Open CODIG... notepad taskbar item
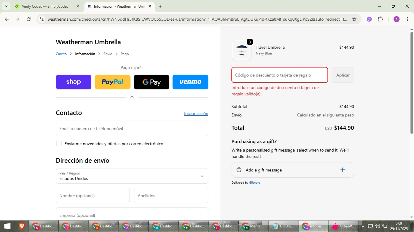 pyautogui.click(x=283, y=226)
